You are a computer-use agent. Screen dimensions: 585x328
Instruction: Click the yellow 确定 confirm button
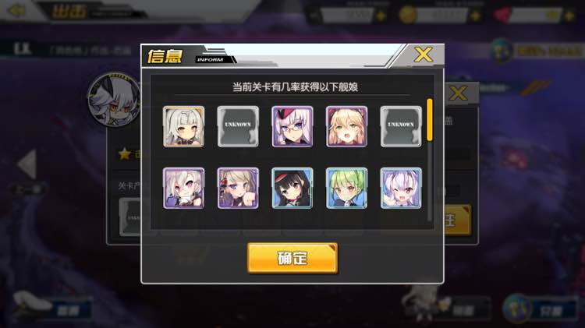click(x=292, y=259)
